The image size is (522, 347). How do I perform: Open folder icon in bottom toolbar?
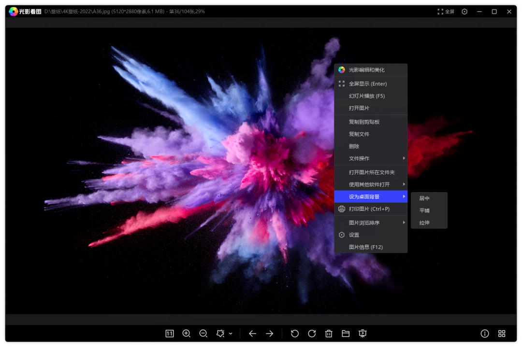346,333
